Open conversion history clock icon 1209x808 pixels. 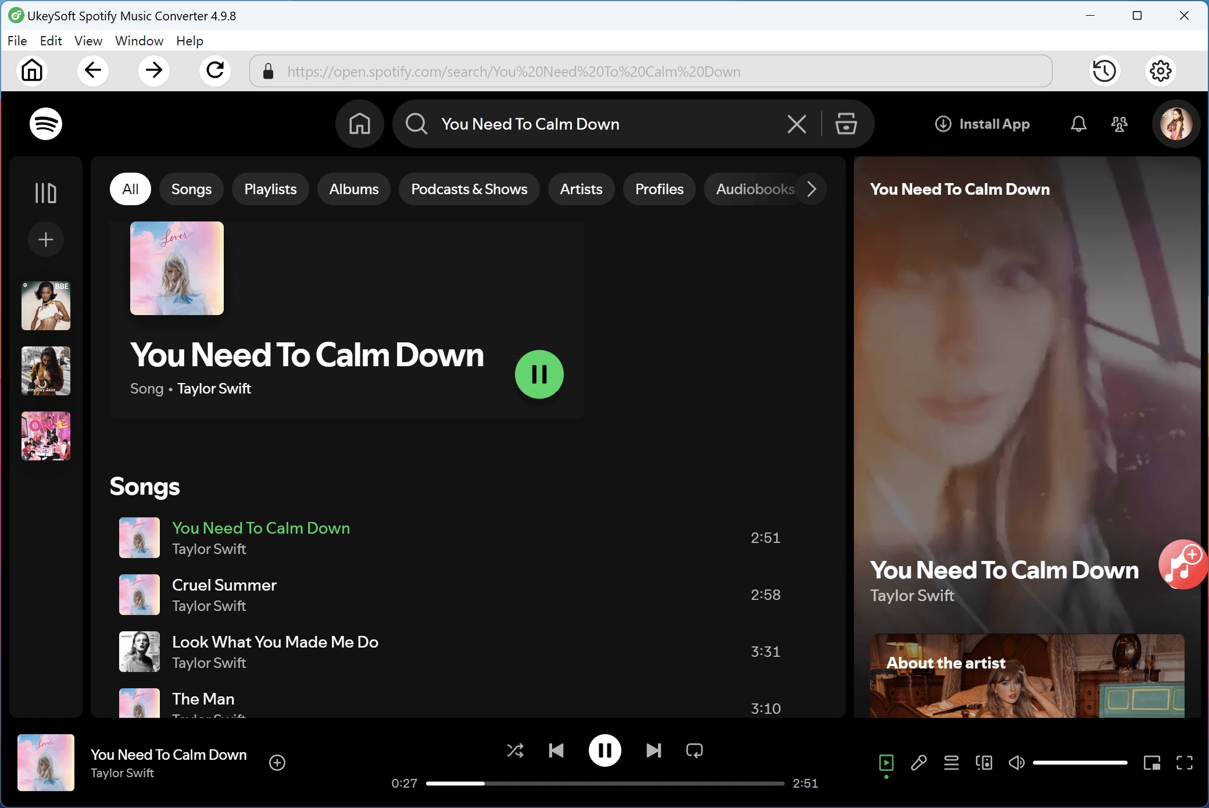pos(1104,71)
